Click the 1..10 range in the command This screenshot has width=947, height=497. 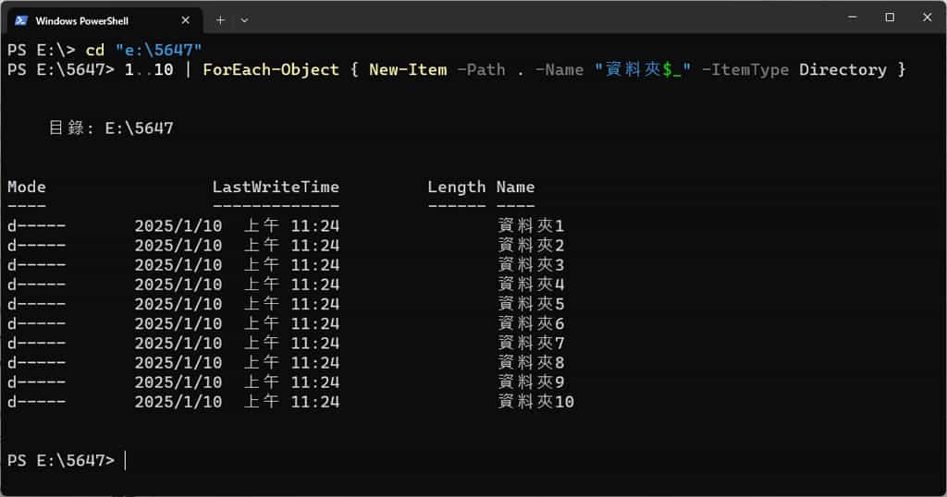149,70
